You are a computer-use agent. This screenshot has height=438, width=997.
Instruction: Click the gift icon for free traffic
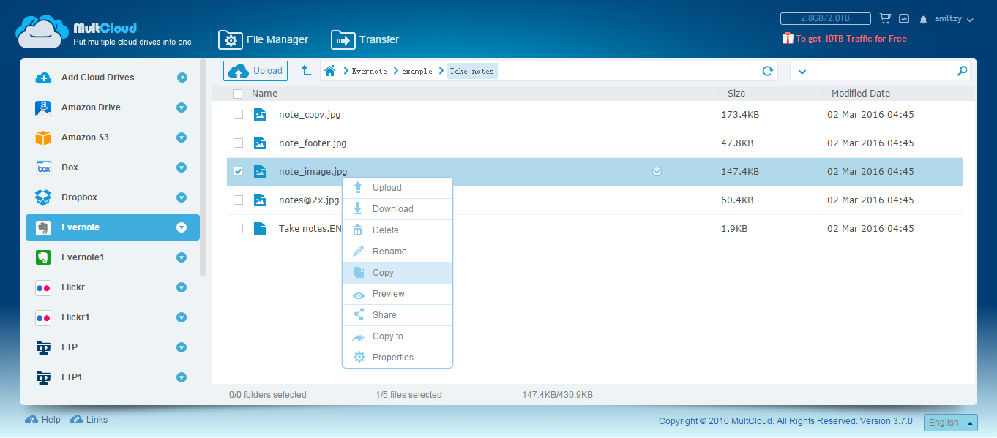pos(788,38)
